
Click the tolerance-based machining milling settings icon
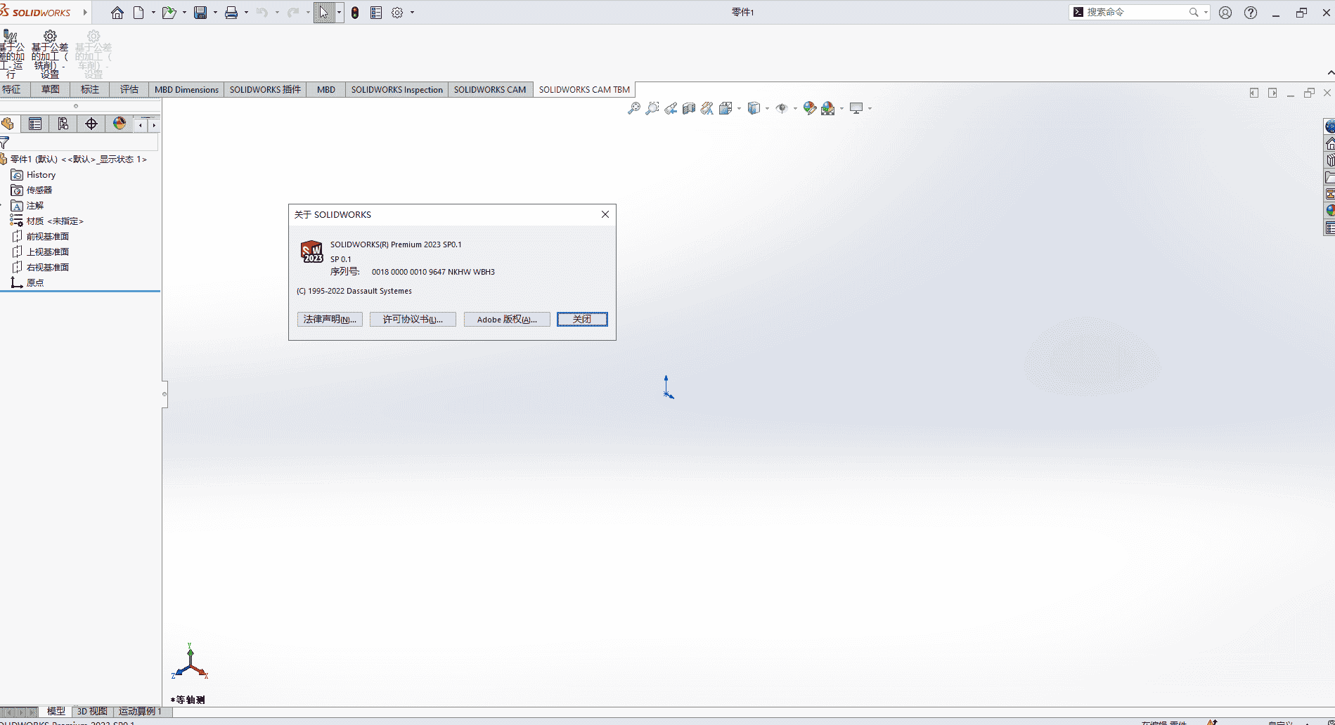click(x=50, y=55)
